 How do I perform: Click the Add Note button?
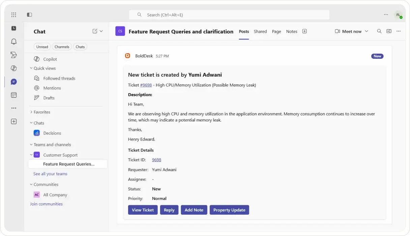tap(194, 210)
